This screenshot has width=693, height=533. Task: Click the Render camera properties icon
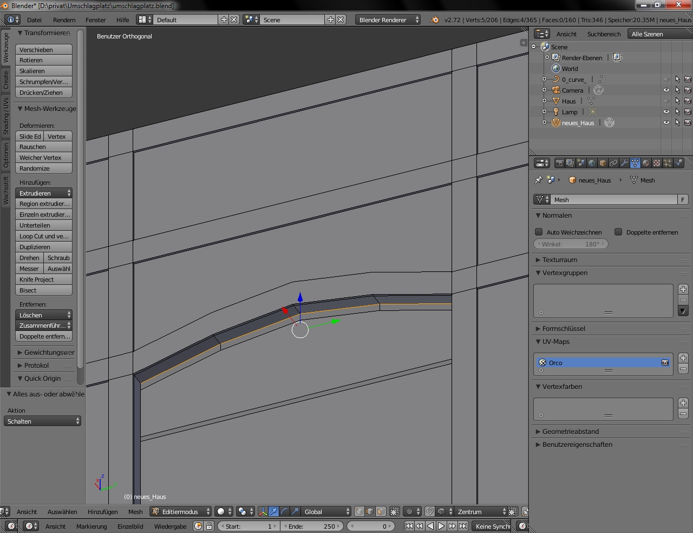(560, 163)
